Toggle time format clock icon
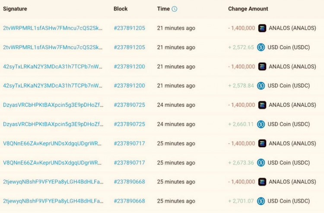The image size is (324, 213). tap(175, 9)
